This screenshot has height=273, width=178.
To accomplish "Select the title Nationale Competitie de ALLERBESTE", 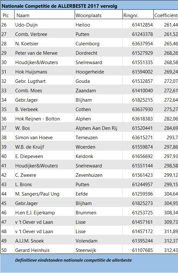I will [47, 6].
